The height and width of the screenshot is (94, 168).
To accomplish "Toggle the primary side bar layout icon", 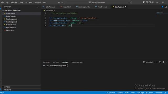I will click(144, 2).
